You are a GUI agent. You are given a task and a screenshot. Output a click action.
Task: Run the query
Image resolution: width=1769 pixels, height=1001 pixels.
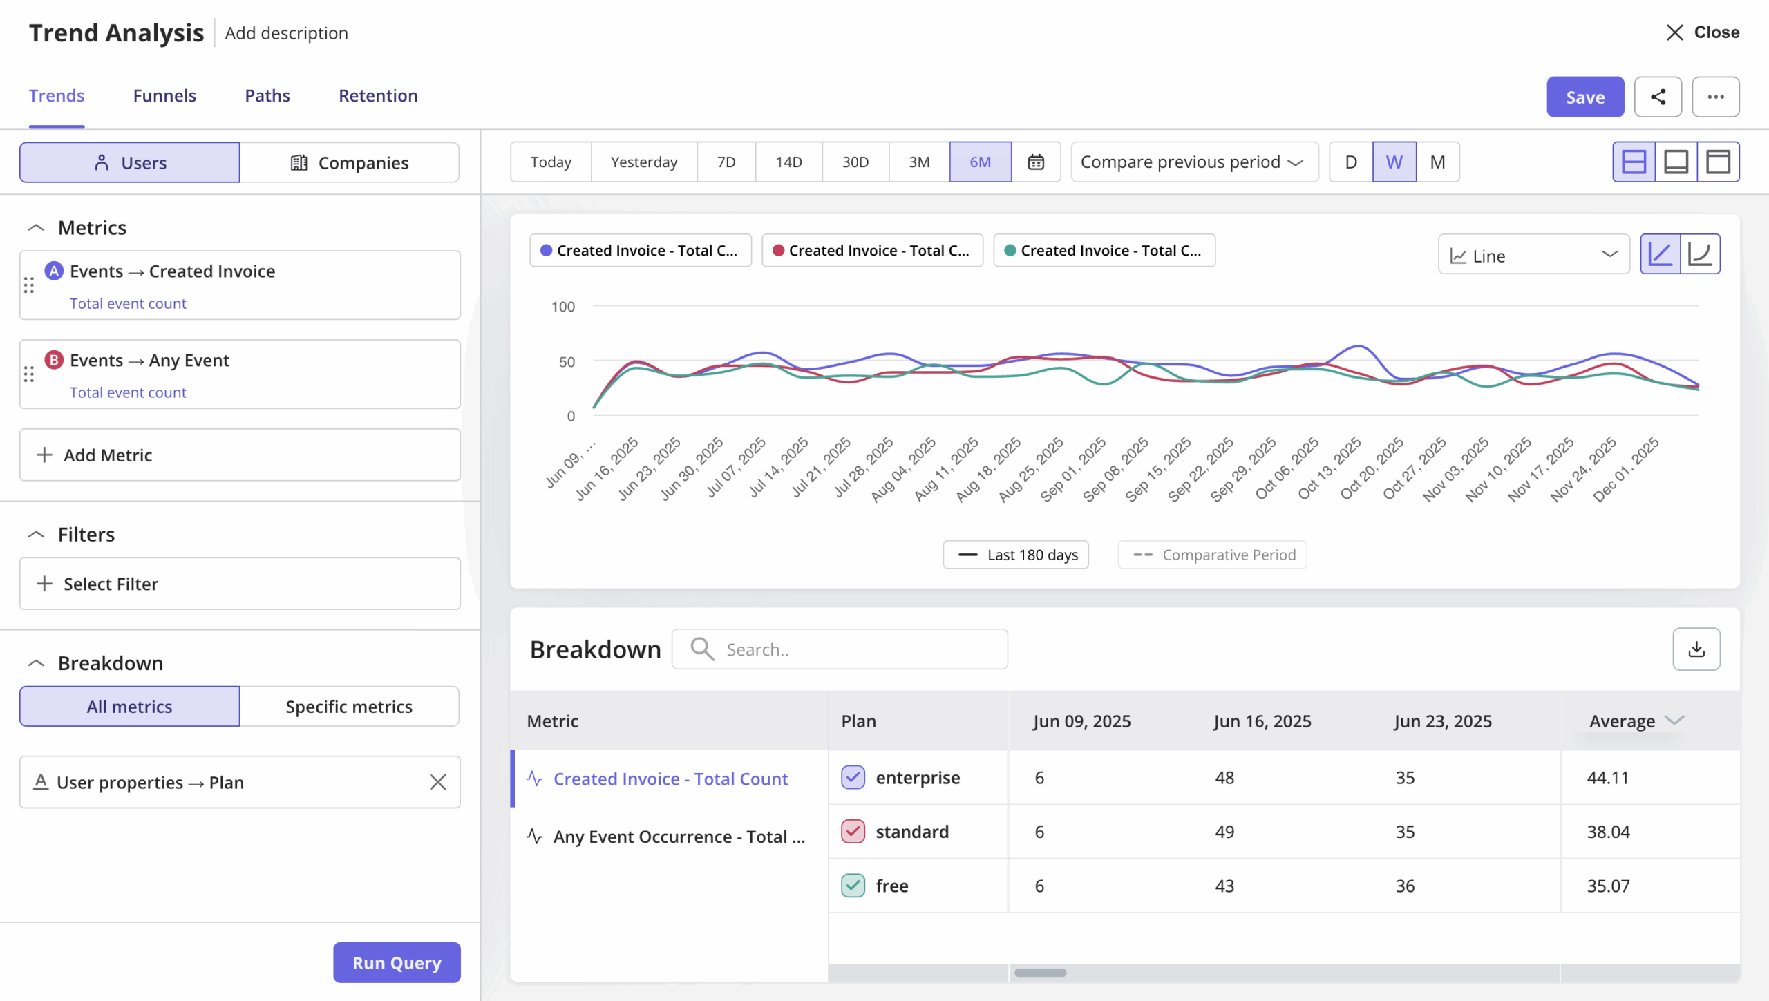396,962
